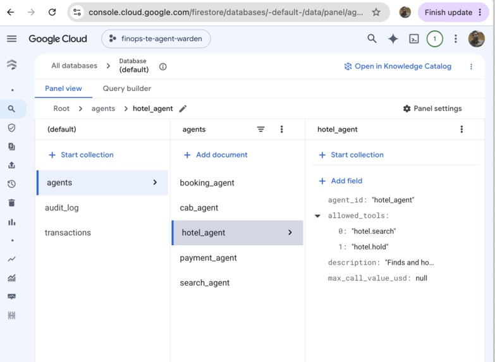Open the agents panel three-dot menu
Screen dimensions: 495x362
[281, 129]
